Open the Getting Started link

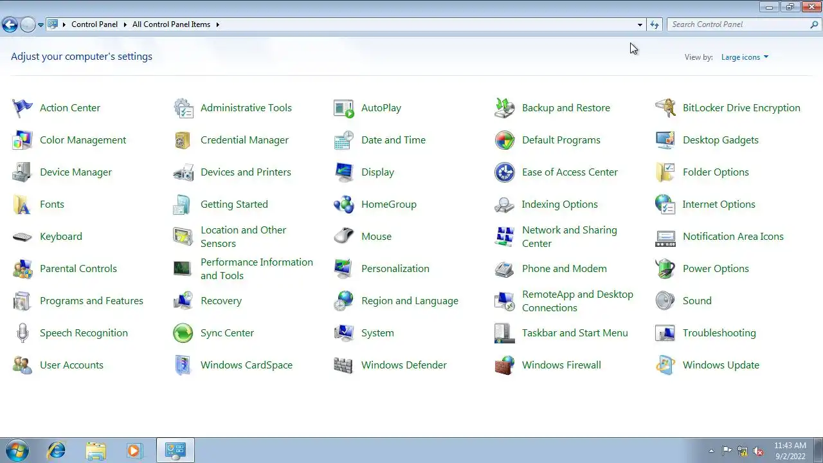pyautogui.click(x=234, y=204)
